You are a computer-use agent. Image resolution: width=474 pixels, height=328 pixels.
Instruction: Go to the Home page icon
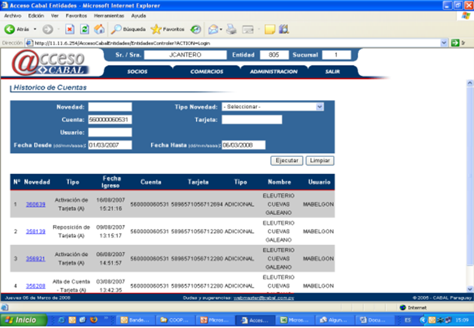(99, 29)
